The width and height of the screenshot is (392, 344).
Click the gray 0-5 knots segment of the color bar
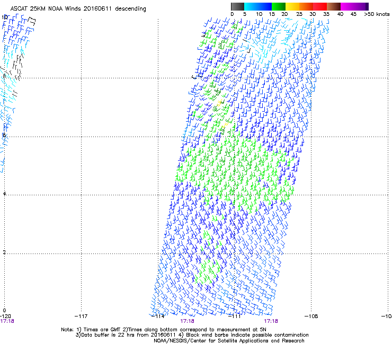[x=237, y=6]
